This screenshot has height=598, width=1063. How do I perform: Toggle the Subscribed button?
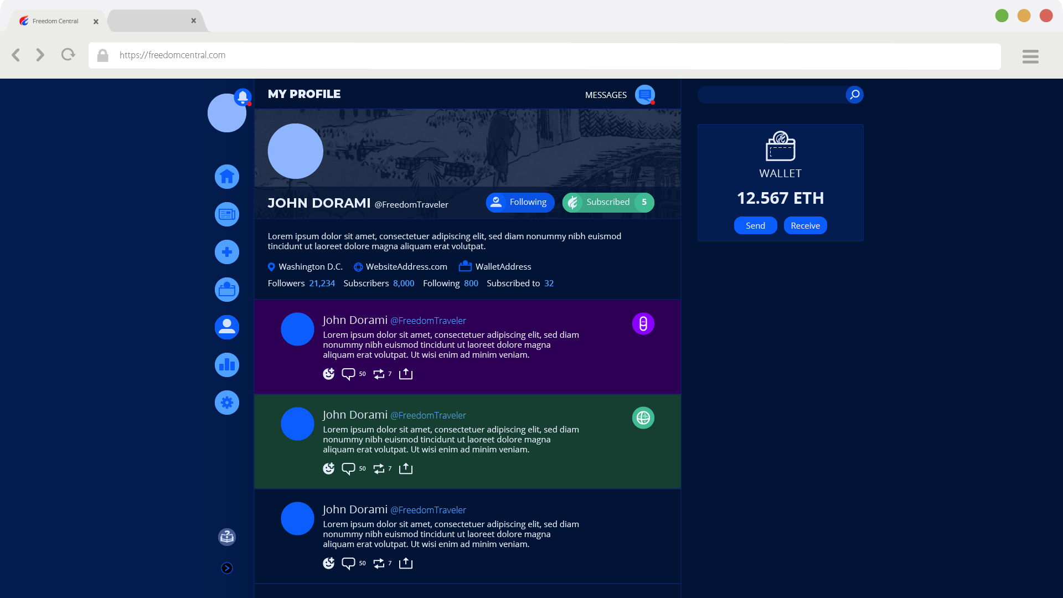coord(608,202)
